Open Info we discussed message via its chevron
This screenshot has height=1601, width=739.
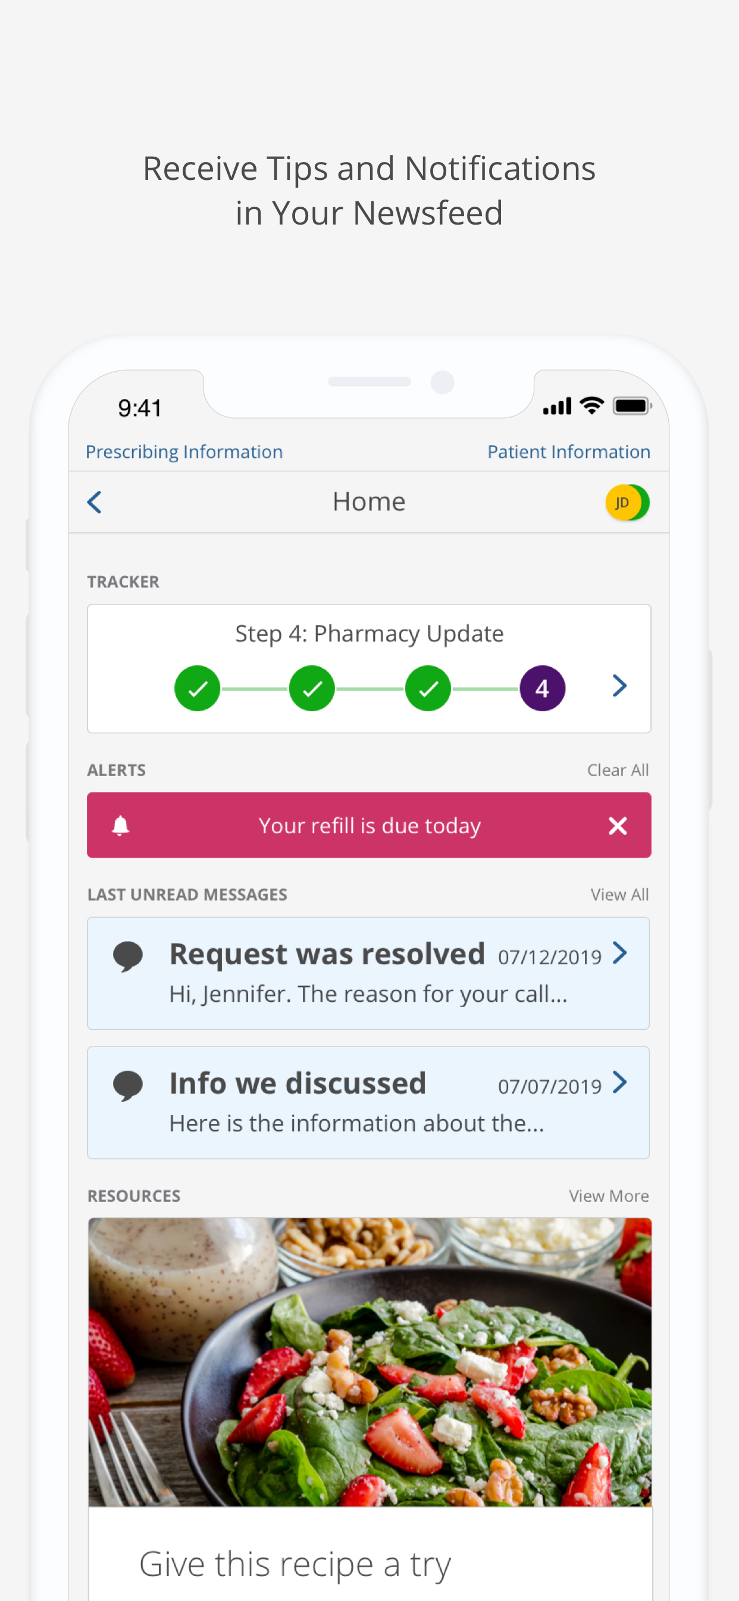[x=619, y=1082]
